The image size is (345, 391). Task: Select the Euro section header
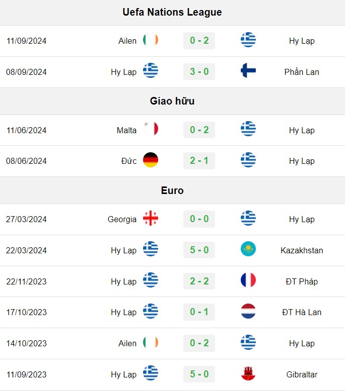click(x=172, y=190)
